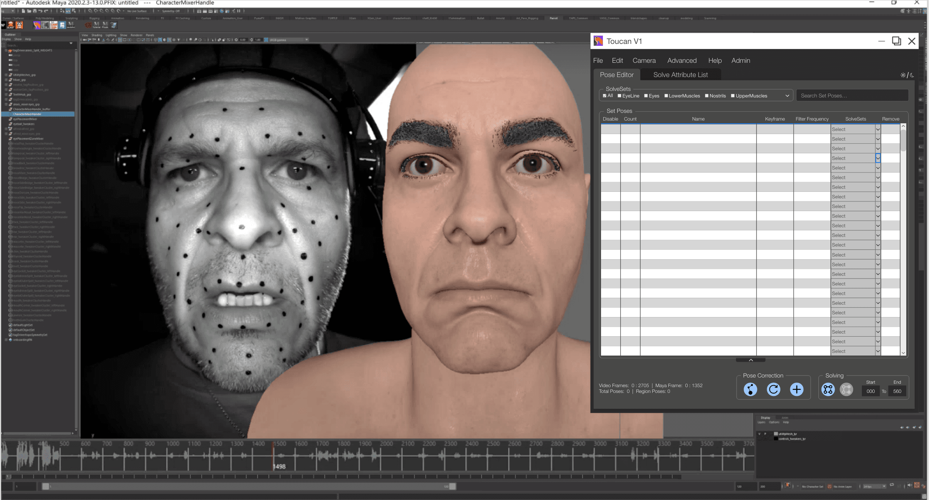
Task: Click the auto-key icon beside frame fields
Action: pos(788,485)
